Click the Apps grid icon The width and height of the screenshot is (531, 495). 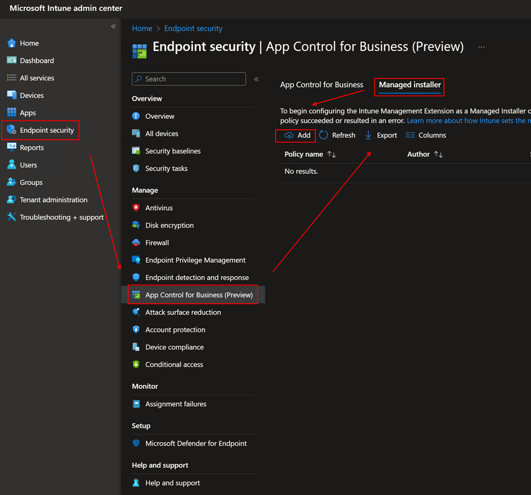[x=12, y=113]
